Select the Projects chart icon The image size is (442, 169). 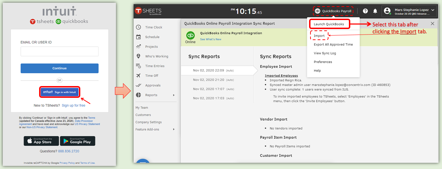138,47
